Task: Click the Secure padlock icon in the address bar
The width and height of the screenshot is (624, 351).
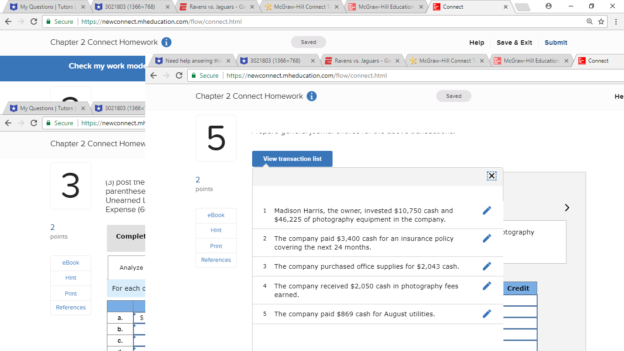Action: (48, 21)
